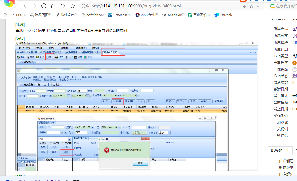The image size is (297, 181).
Task: Expand the address bar dropdown chevron
Action: 258,6
